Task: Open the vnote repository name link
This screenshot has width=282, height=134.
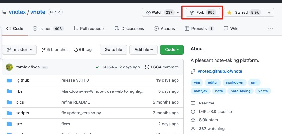Action: (x=38, y=12)
